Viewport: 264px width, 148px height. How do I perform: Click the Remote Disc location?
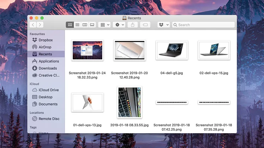pos(49,119)
